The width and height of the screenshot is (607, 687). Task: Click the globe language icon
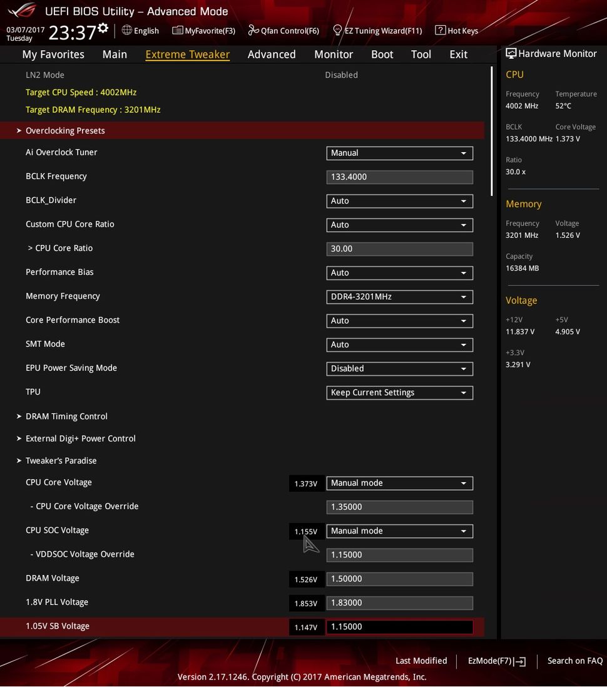(127, 30)
